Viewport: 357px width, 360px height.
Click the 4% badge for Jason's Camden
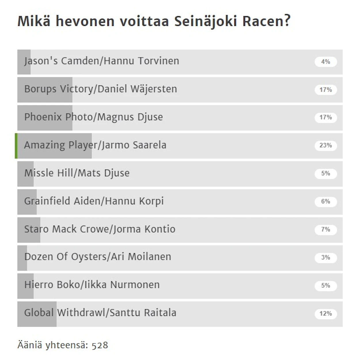326,62
